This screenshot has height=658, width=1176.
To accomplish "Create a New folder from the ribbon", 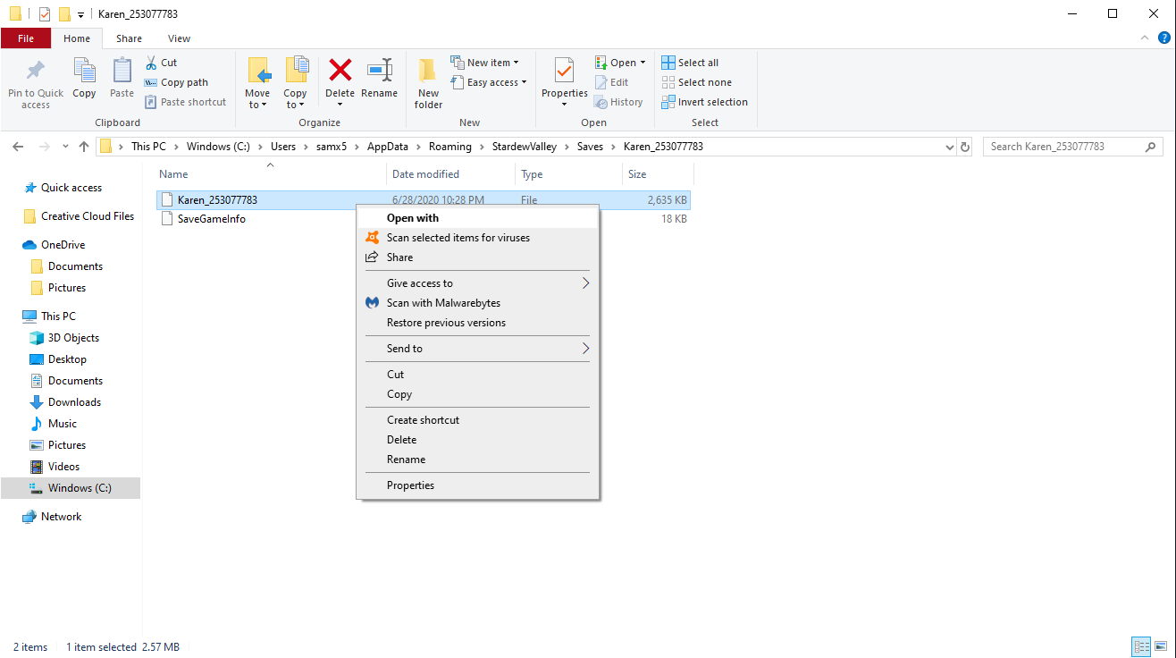I will click(428, 83).
